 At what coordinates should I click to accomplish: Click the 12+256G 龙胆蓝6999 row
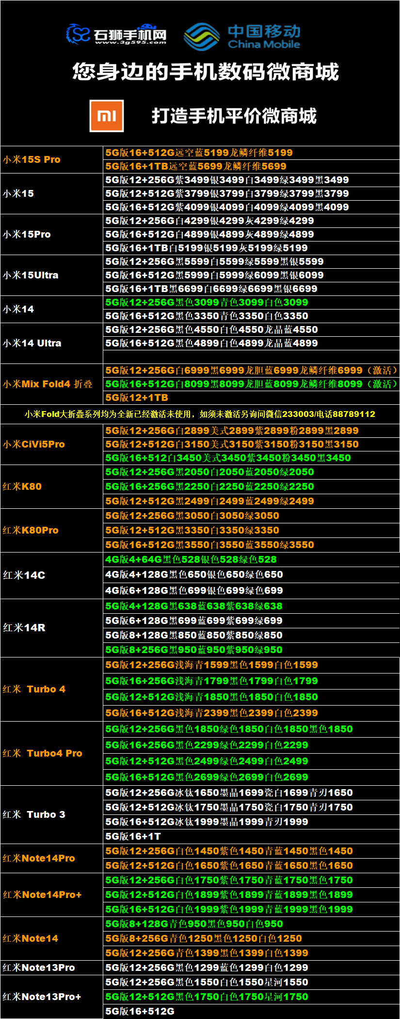point(252,370)
